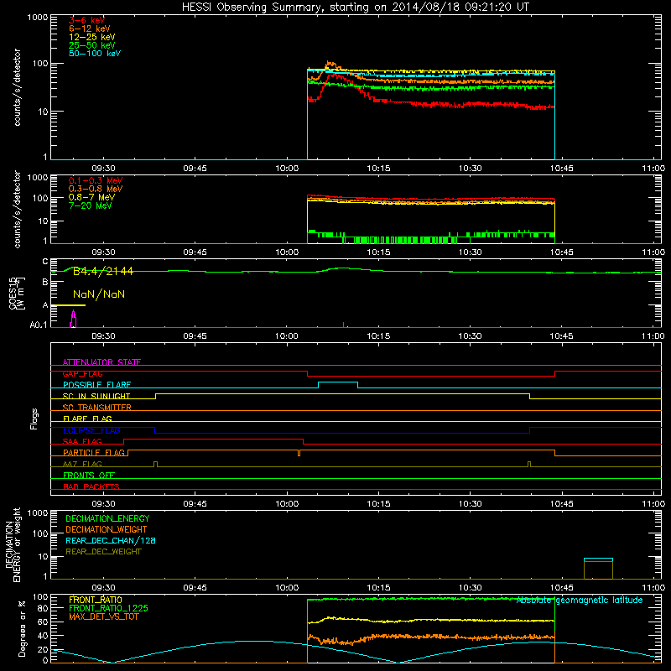Viewport: 671px width, 671px height.
Task: Click the MAX_DET_VS_TOT legend label
Action: click(103, 616)
